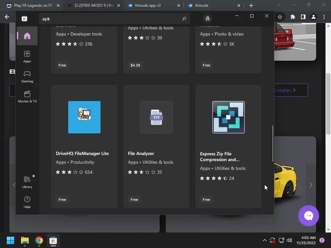Click the Microsoft Store logo icon
Viewport: 331px width, 248px height.
[x=24, y=18]
